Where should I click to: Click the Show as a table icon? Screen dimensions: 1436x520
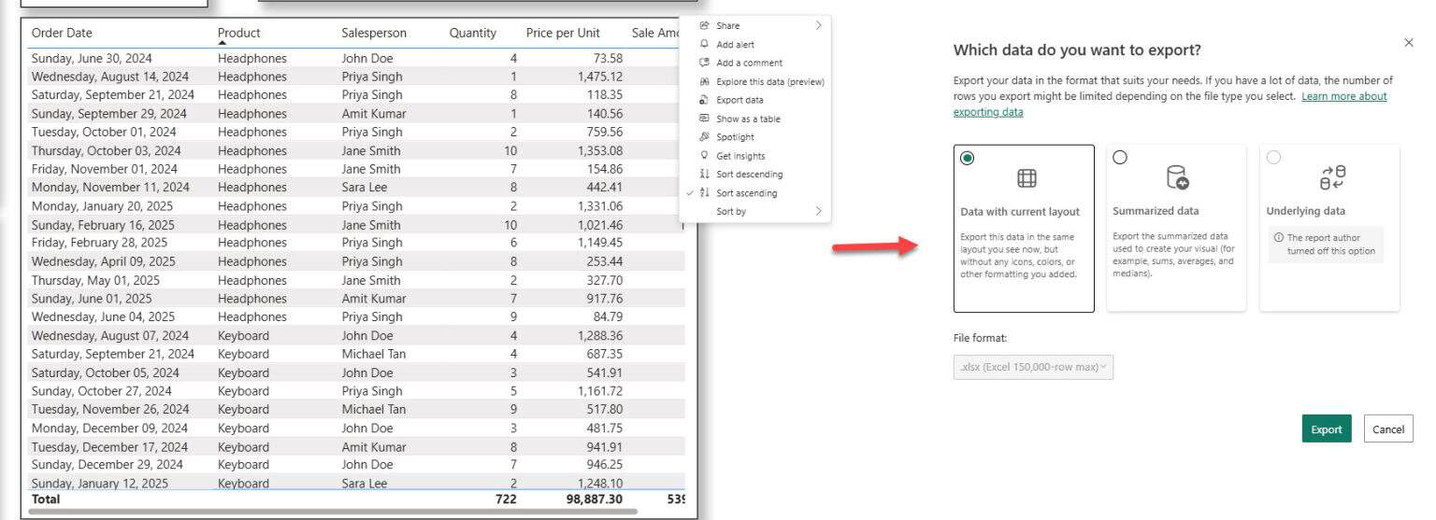click(704, 119)
